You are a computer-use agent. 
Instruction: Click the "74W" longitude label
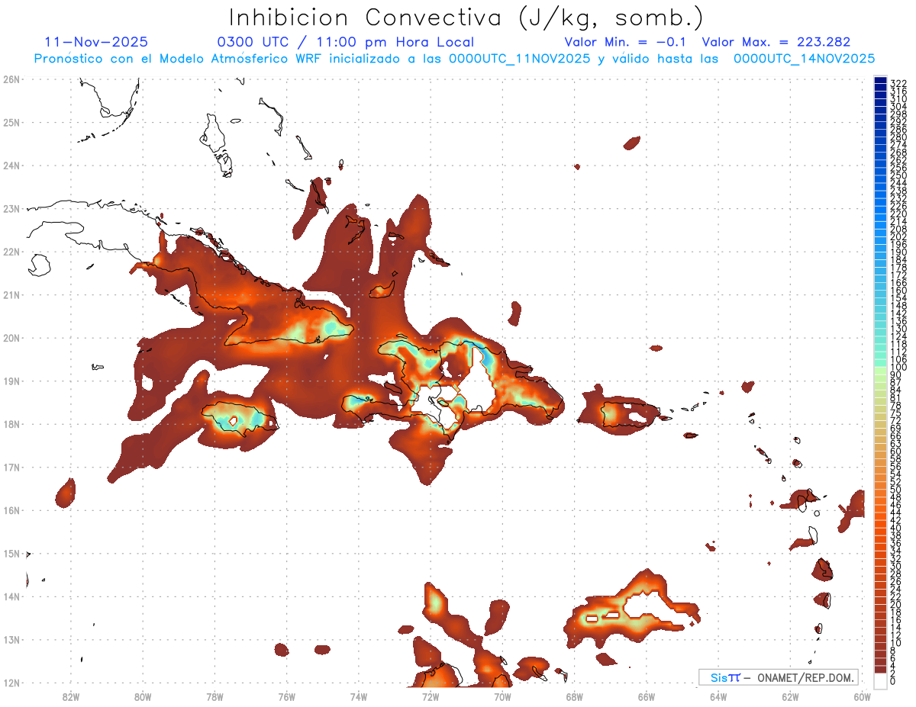358,696
